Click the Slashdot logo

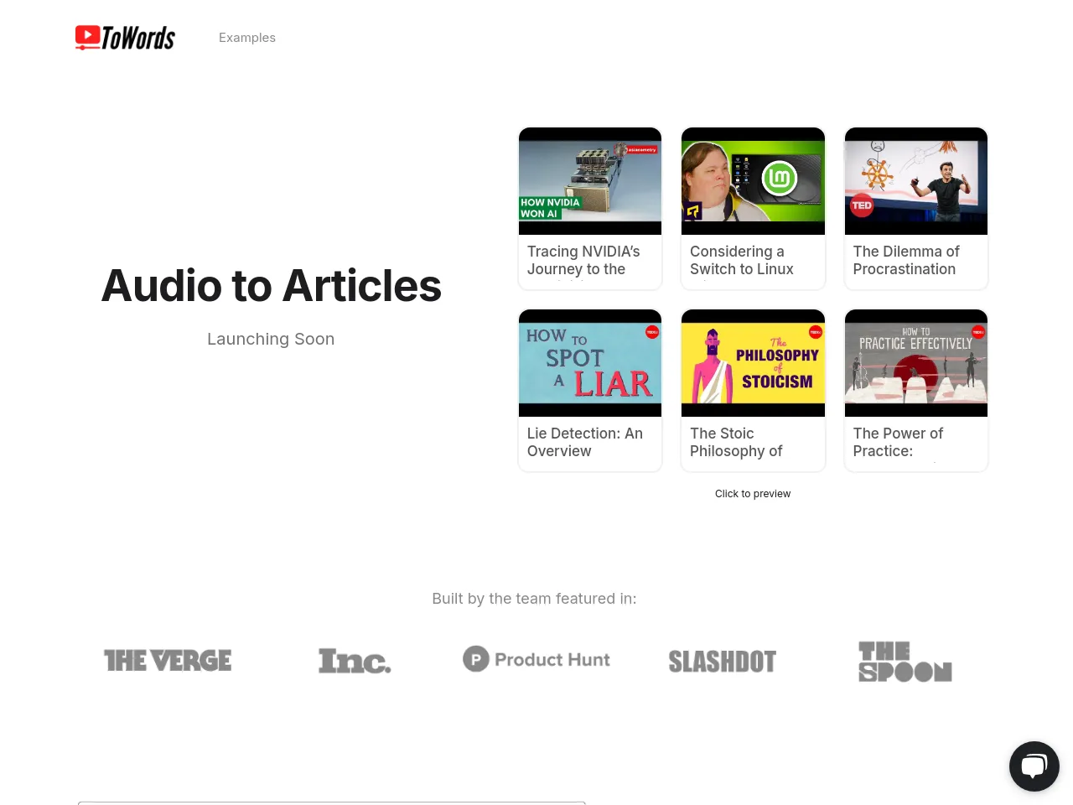click(x=722, y=662)
